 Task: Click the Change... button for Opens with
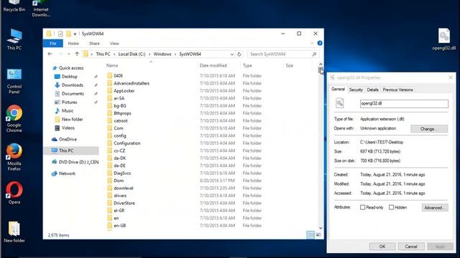click(429, 129)
